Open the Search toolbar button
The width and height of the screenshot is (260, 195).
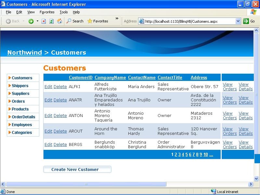coord(75,21)
